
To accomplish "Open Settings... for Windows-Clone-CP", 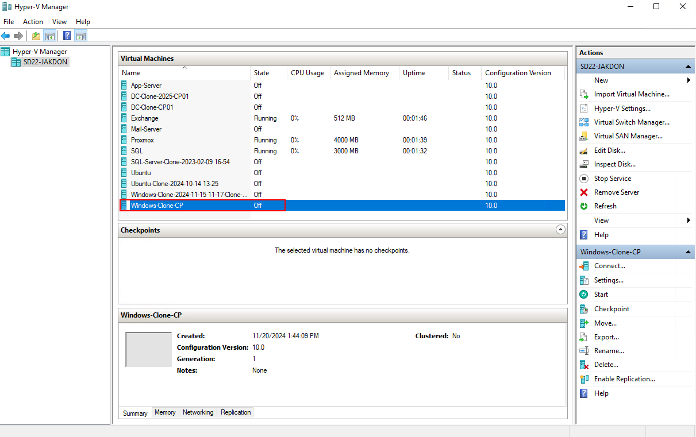I will (x=609, y=280).
